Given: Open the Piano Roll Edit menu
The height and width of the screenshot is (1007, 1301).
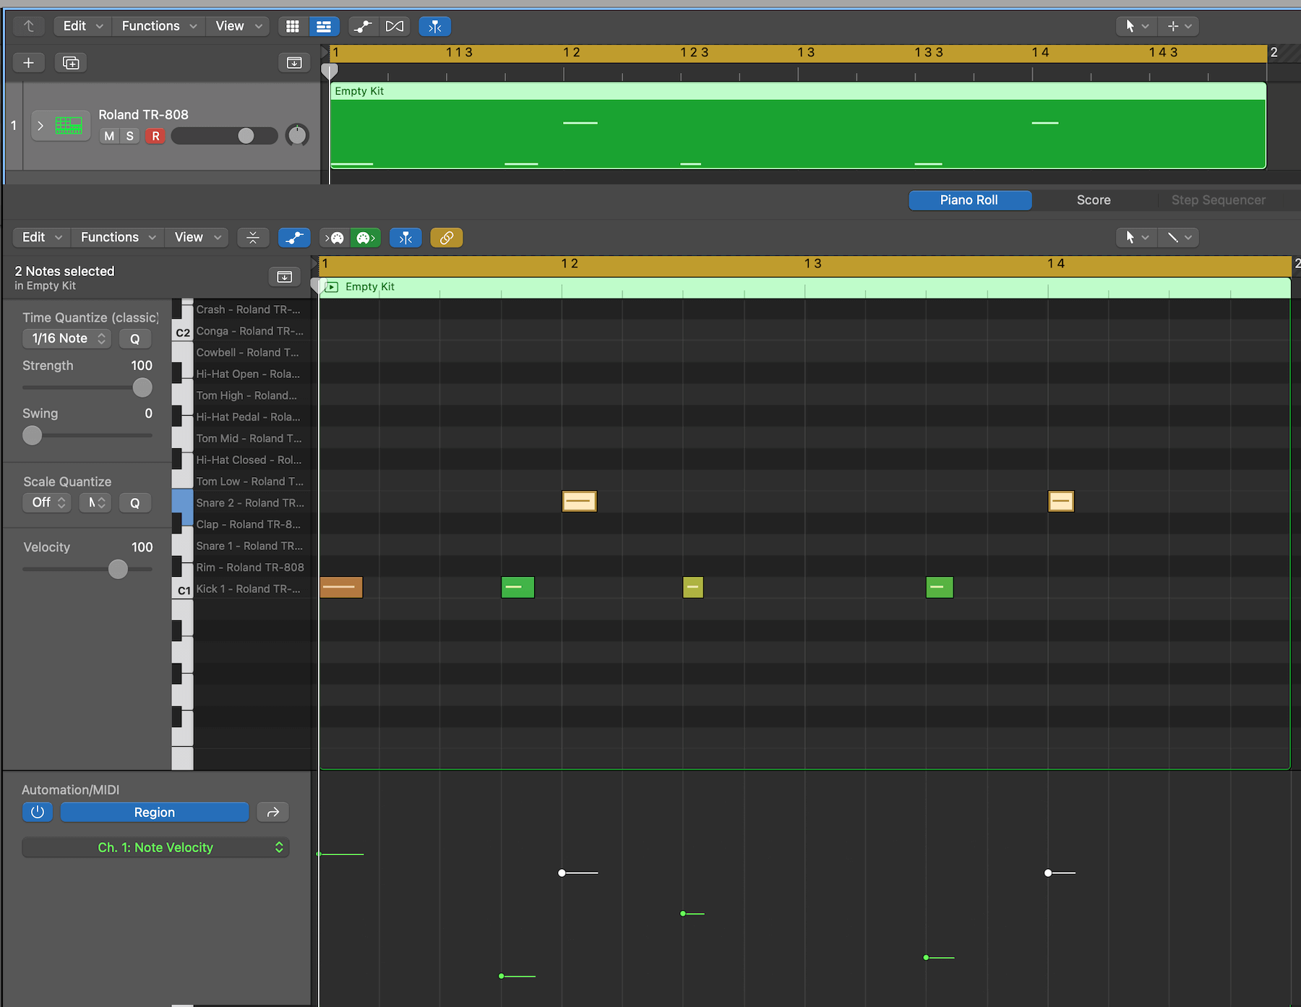Looking at the screenshot, I should pos(42,237).
